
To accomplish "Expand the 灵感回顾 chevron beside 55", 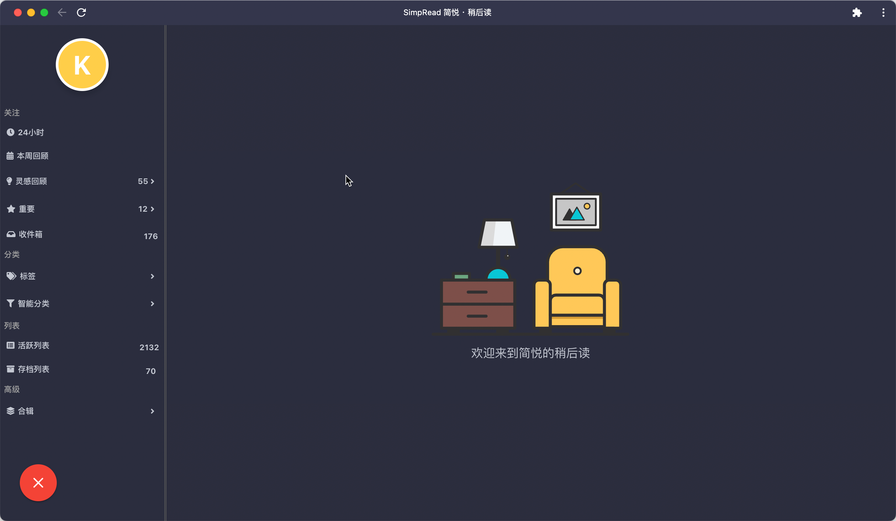I will tap(152, 181).
